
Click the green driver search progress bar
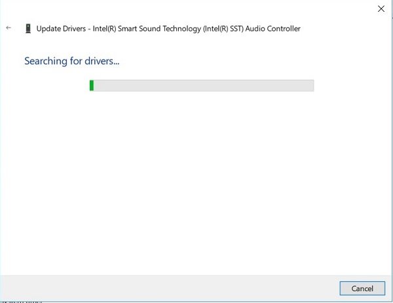pos(202,86)
